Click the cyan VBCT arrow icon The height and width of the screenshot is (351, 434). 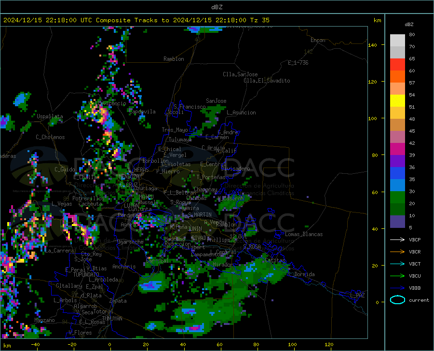point(397,264)
